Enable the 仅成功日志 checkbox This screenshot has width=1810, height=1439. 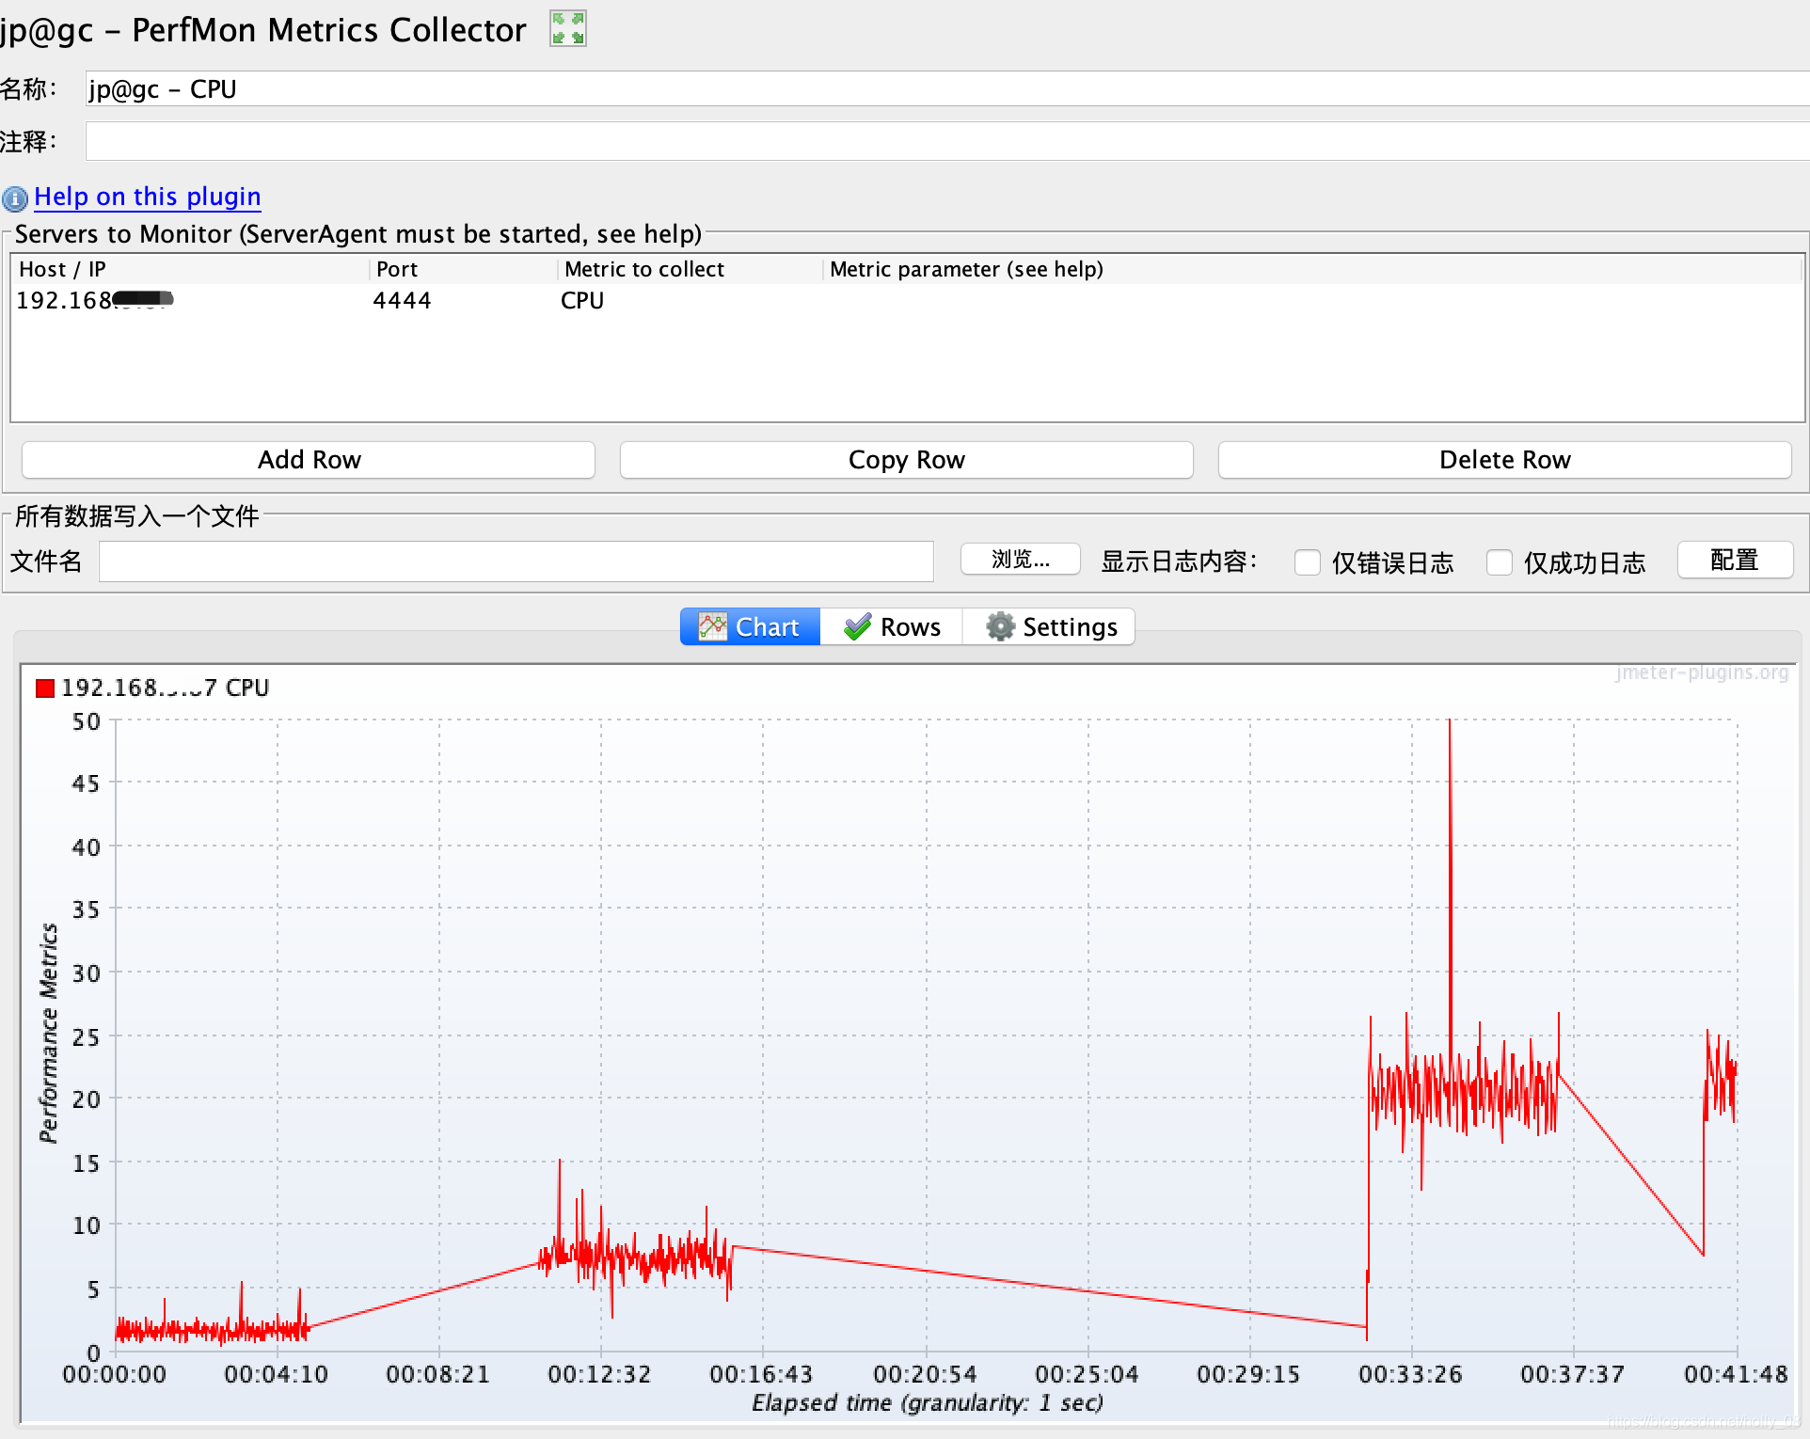coord(1499,562)
